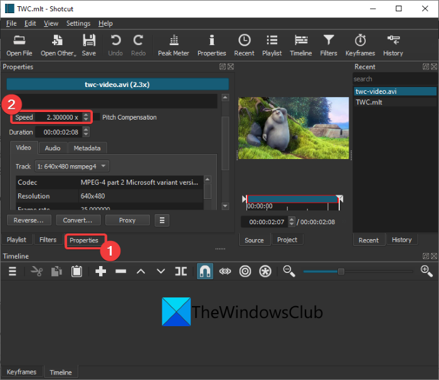Click the Convert... button

tap(78, 220)
